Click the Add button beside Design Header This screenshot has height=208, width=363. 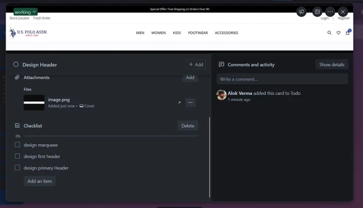point(196,64)
